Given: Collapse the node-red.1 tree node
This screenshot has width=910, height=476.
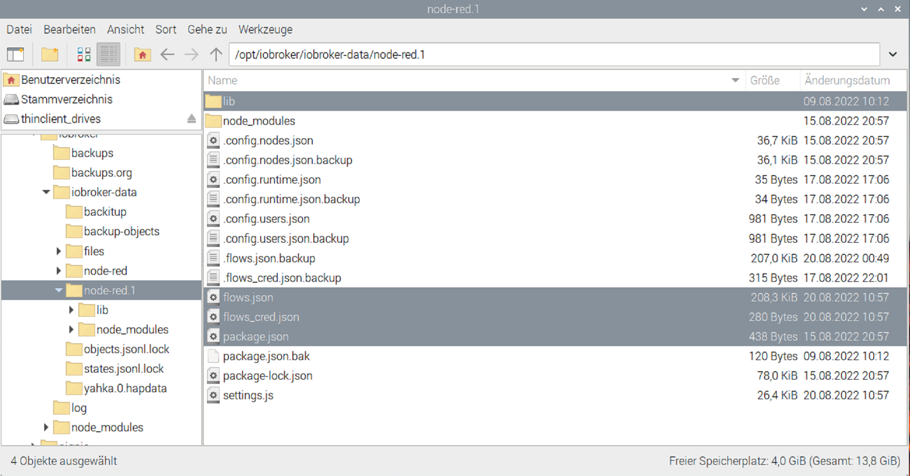Looking at the screenshot, I should [59, 290].
